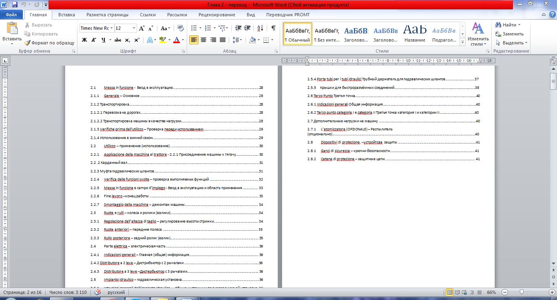Apply strikethrough text formatting

118,40
